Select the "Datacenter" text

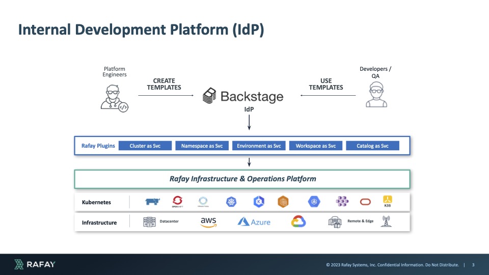[x=169, y=221]
